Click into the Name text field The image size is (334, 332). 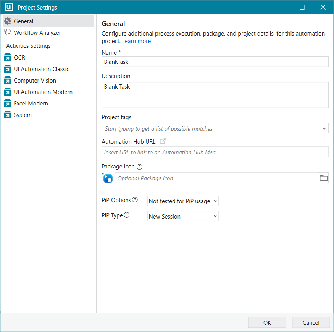tap(215, 62)
